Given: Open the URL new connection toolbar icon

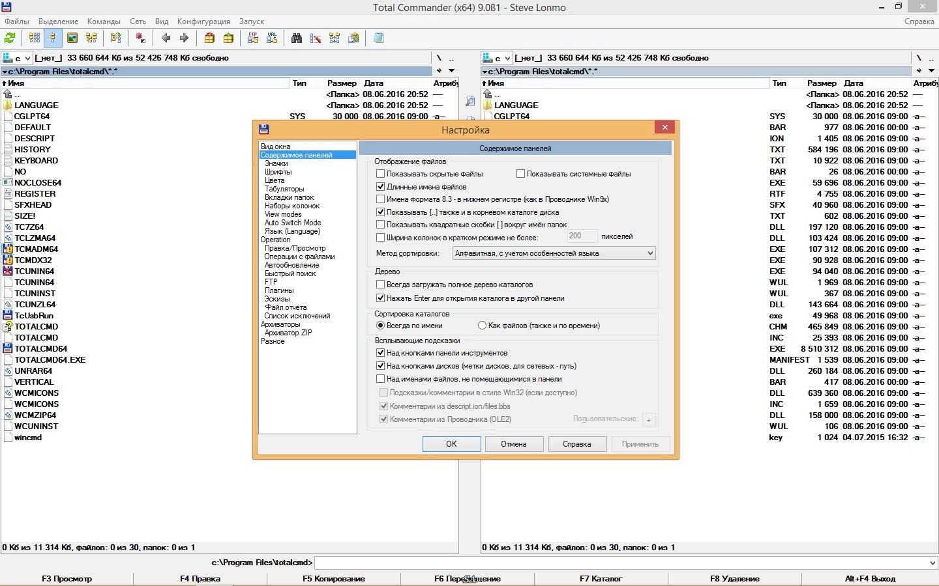Looking at the screenshot, I should point(272,38).
